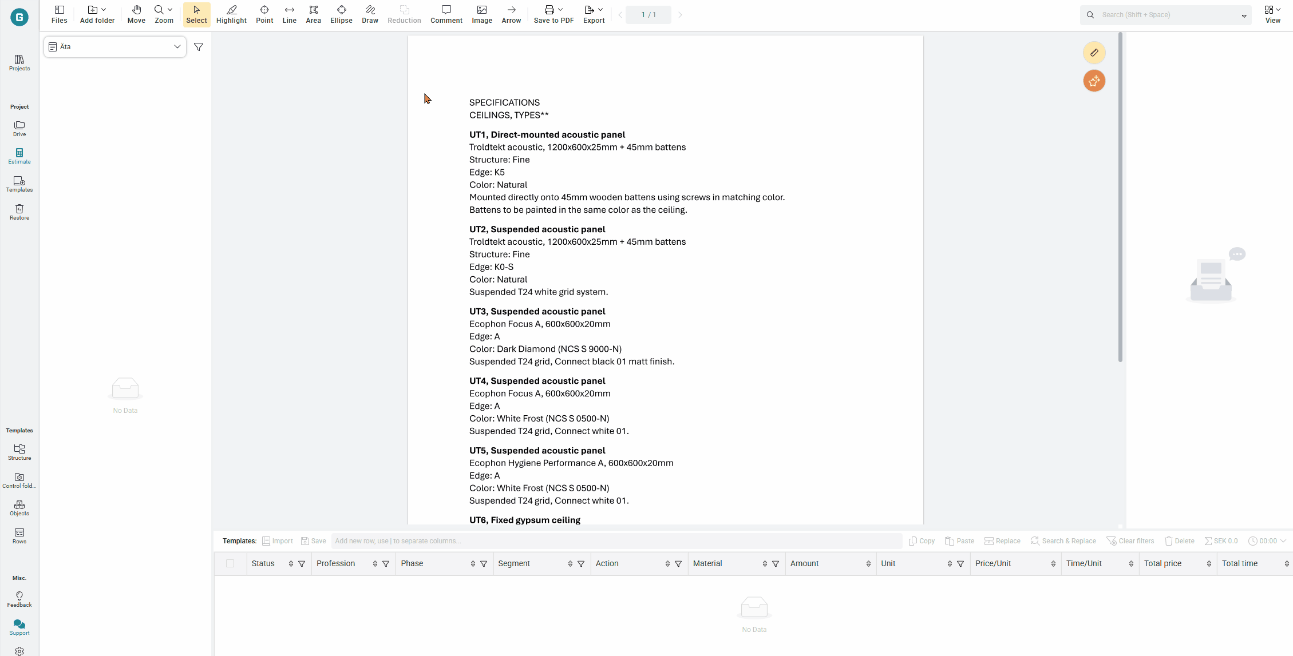This screenshot has width=1293, height=656.
Task: Click the yellow ruler round button
Action: click(x=1094, y=53)
